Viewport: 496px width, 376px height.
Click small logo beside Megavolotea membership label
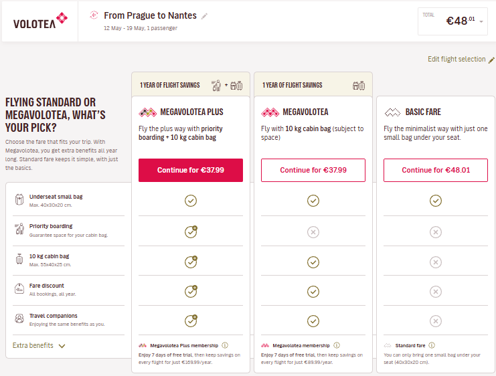tap(265, 345)
